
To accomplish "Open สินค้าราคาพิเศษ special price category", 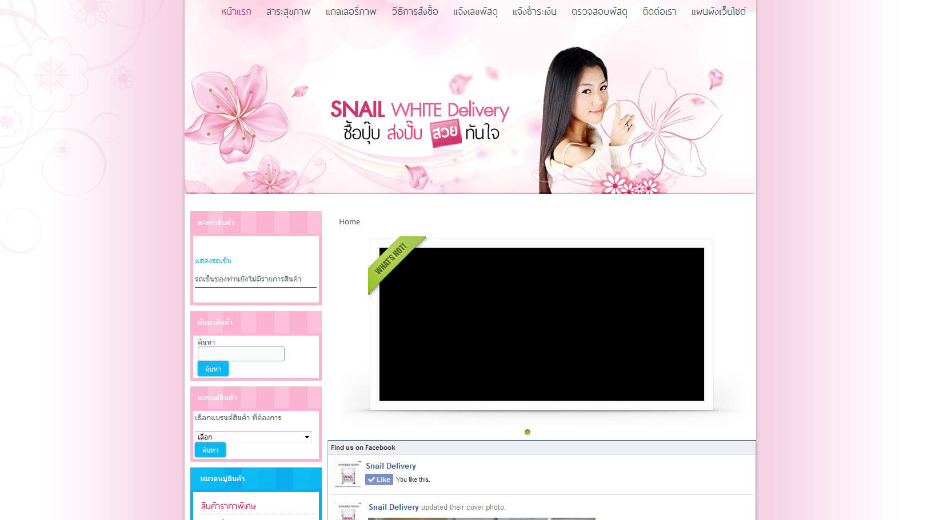I will tap(228, 506).
